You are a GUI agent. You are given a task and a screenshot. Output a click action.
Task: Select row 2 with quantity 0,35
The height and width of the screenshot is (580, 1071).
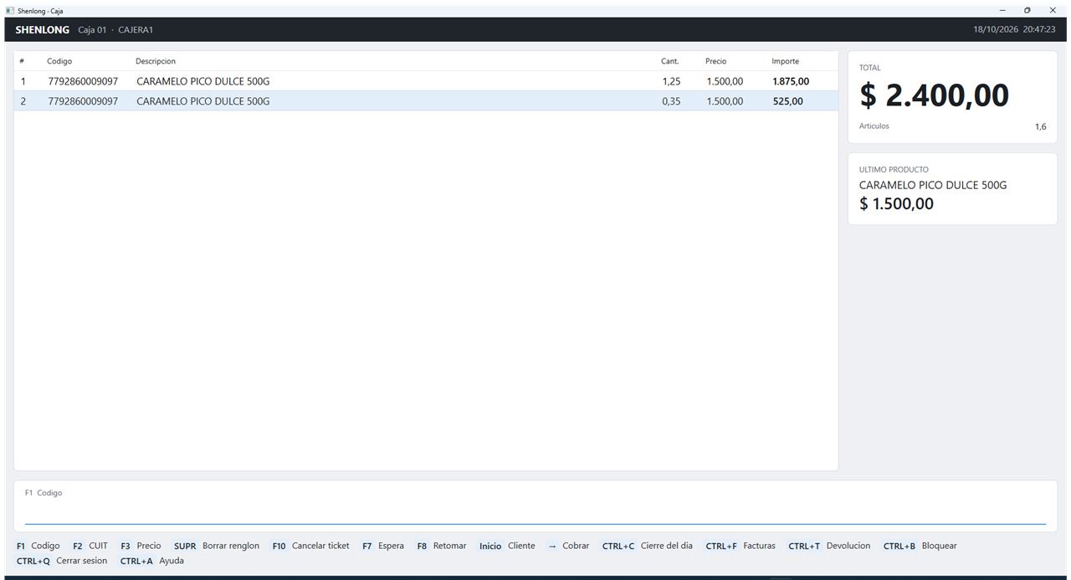pos(426,101)
